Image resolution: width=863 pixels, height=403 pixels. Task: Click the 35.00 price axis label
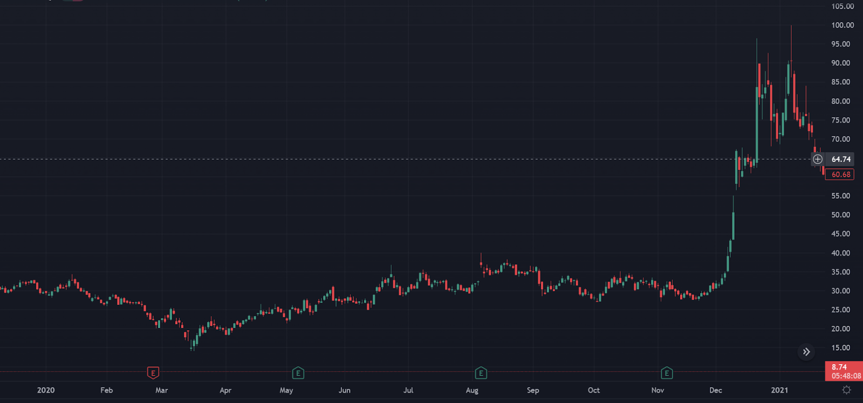(841, 272)
